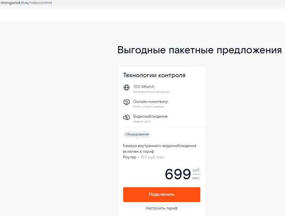This screenshot has height=216, width=285.
Task: Click the 699 price figure
Action: click(x=178, y=174)
